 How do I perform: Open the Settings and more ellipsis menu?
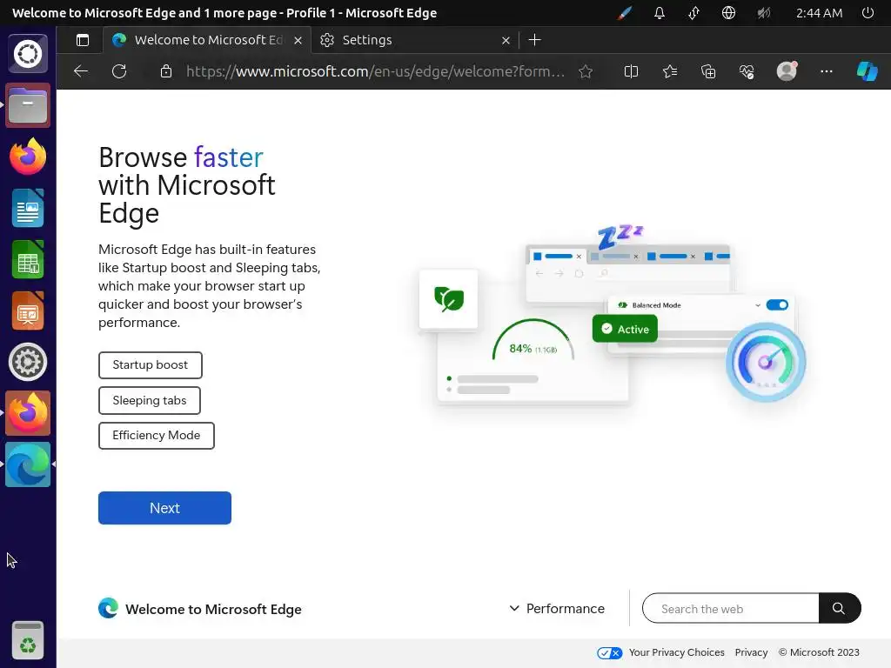point(827,71)
